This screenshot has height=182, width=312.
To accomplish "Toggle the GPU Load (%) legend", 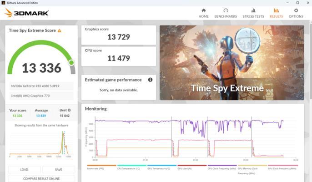I will pos(192,167).
